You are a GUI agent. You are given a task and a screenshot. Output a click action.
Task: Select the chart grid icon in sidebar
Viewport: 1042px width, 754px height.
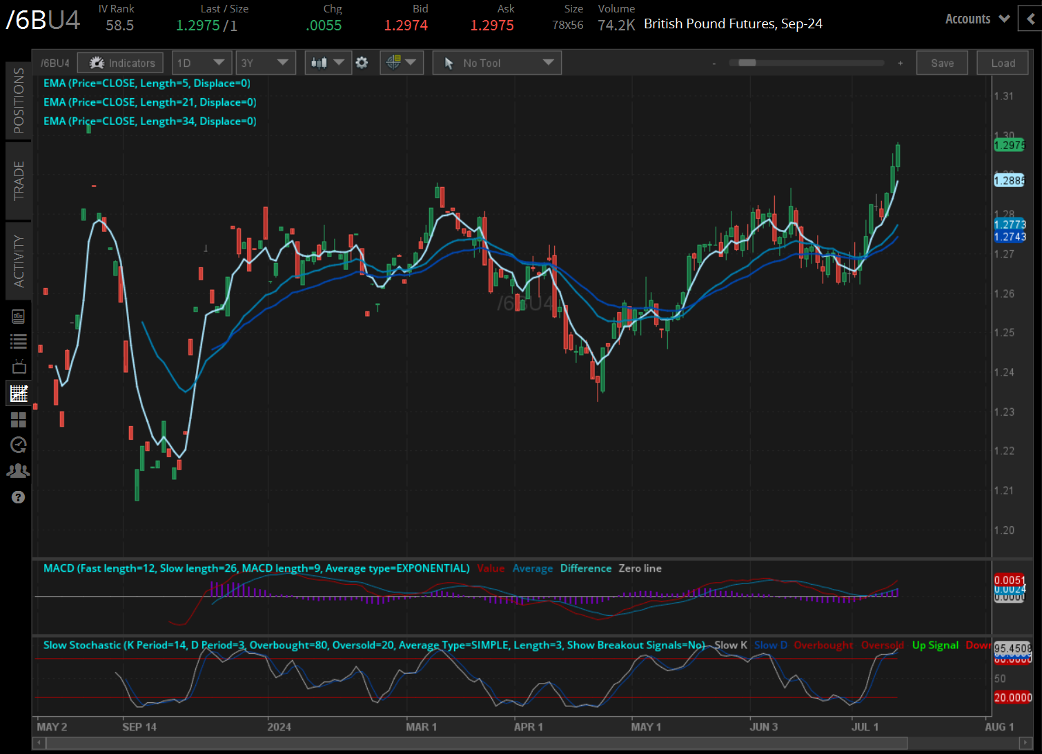pos(19,394)
